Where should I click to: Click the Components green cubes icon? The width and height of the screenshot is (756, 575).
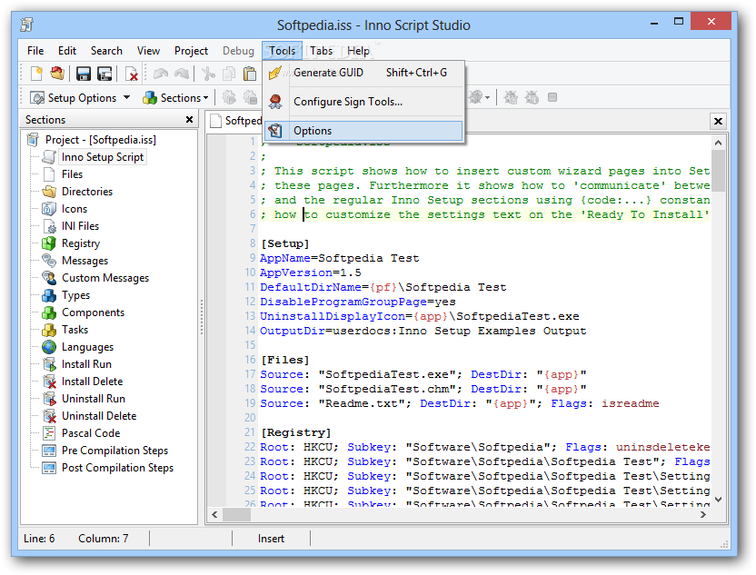pyautogui.click(x=49, y=312)
